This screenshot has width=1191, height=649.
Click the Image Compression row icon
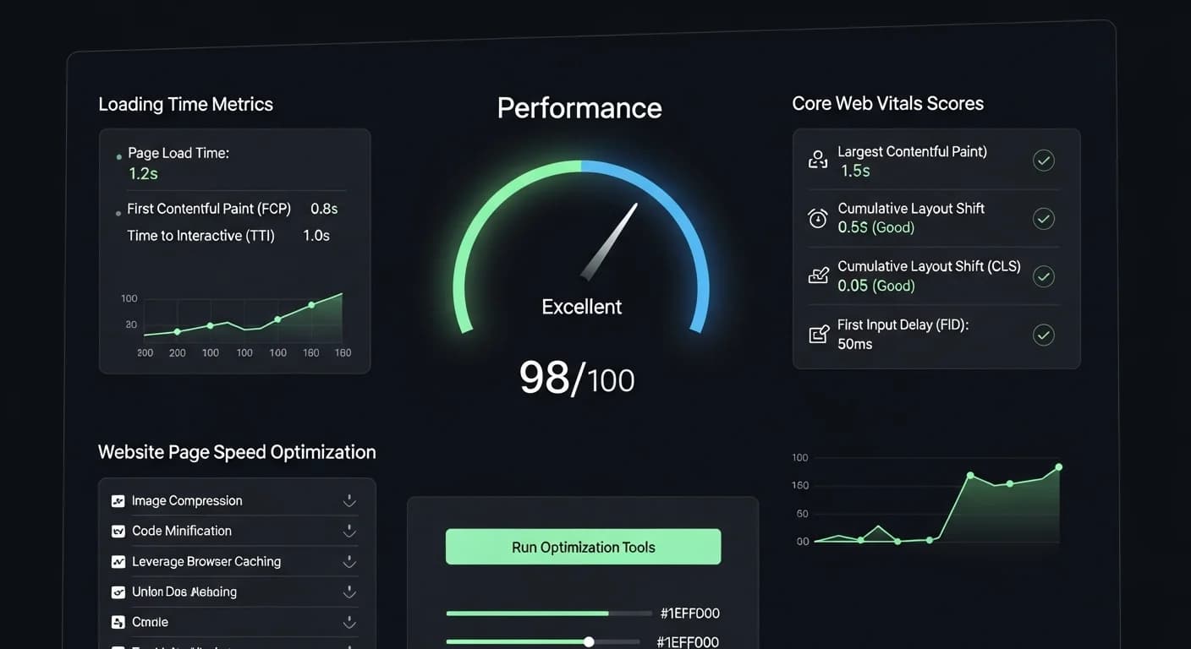coord(118,501)
